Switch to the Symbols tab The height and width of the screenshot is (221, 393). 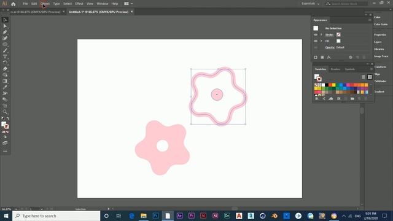tap(349, 69)
